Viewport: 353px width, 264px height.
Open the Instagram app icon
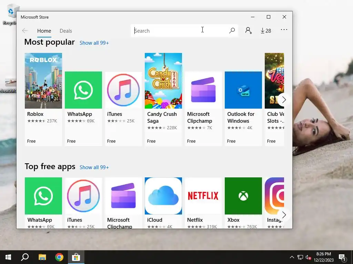(x=274, y=196)
